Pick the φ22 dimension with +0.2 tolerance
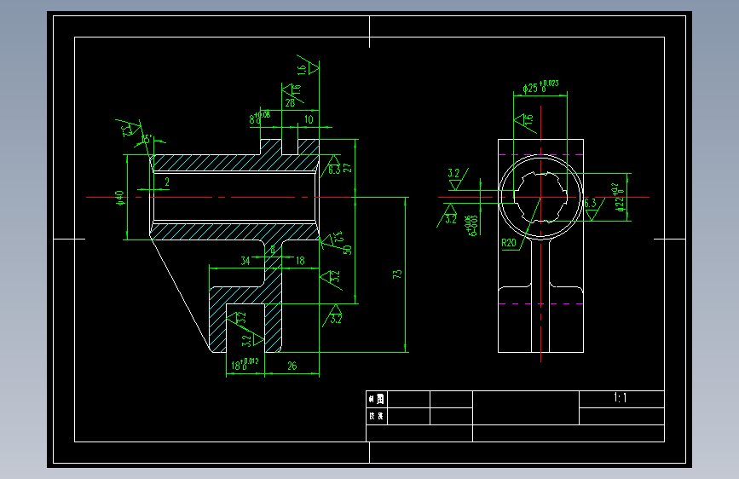This screenshot has width=739, height=479. click(x=620, y=198)
